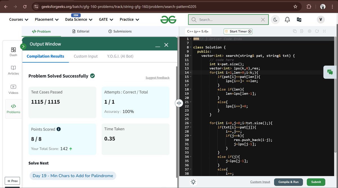Click the Points Scored info icon
Image resolution: width=338 pixels, height=188 pixels.
pos(59,129)
